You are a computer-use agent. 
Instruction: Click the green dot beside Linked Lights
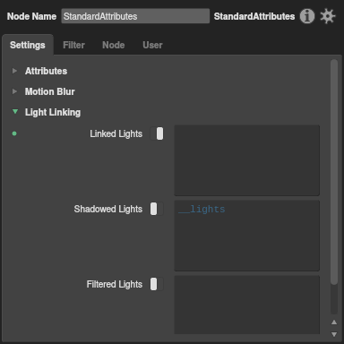click(14, 133)
